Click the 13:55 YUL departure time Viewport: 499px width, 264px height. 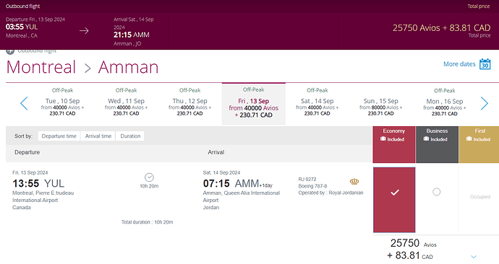point(38,183)
